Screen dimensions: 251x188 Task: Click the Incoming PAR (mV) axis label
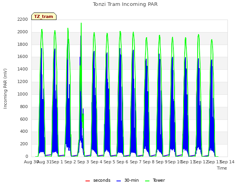(5, 89)
